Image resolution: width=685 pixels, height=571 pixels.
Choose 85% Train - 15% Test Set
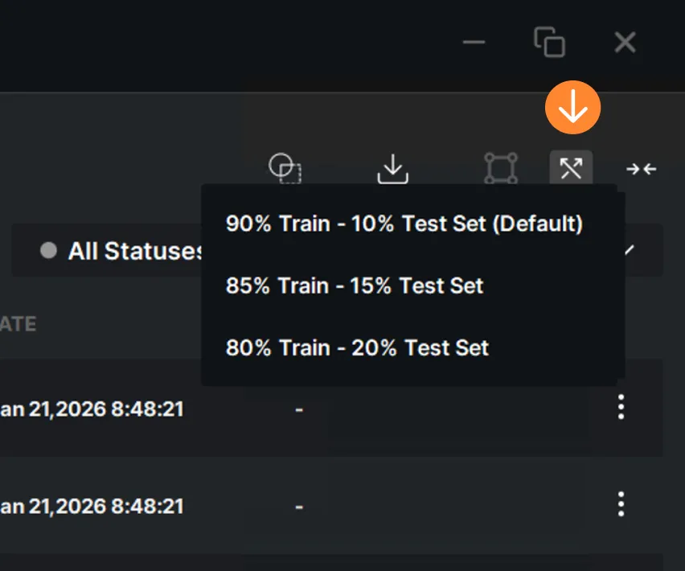(x=355, y=285)
